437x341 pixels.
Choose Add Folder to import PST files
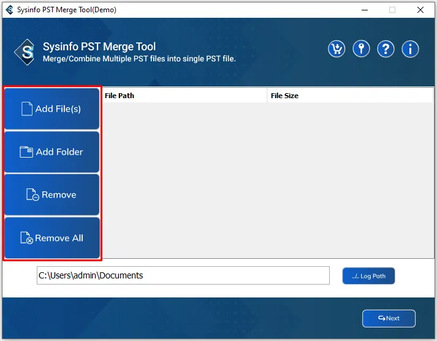click(x=52, y=152)
